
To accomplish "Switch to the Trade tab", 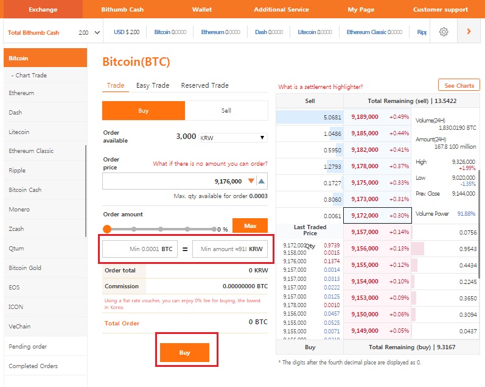I will point(116,85).
